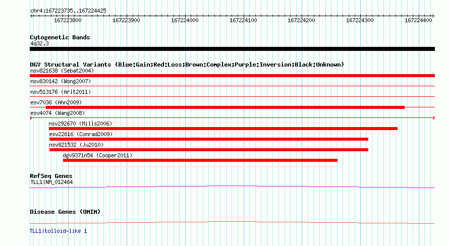Open variant nsv821532 (Ju2010) label
The height and width of the screenshot is (246, 449).
[x=77, y=145]
